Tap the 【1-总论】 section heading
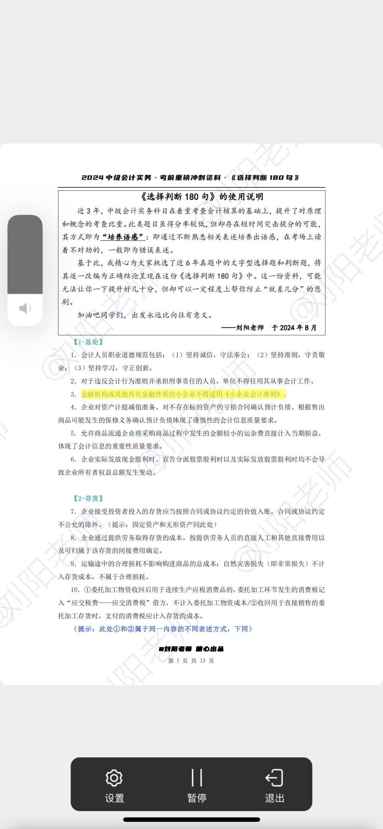This screenshot has width=383, height=829. pos(88,342)
